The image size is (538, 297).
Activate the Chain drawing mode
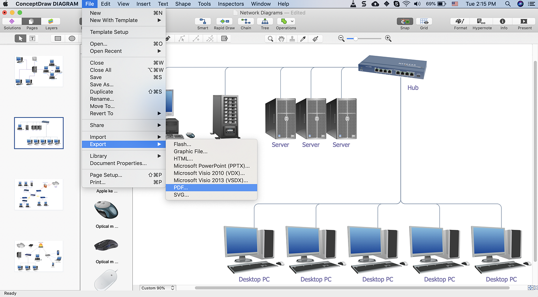[245, 21]
